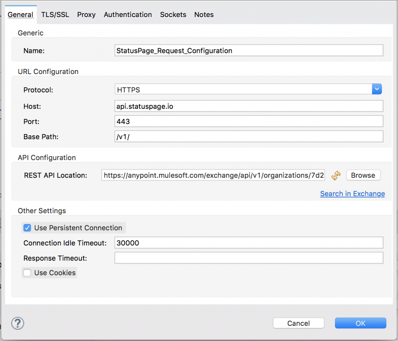View the Notes tab
This screenshot has height=341, width=398.
coord(204,15)
